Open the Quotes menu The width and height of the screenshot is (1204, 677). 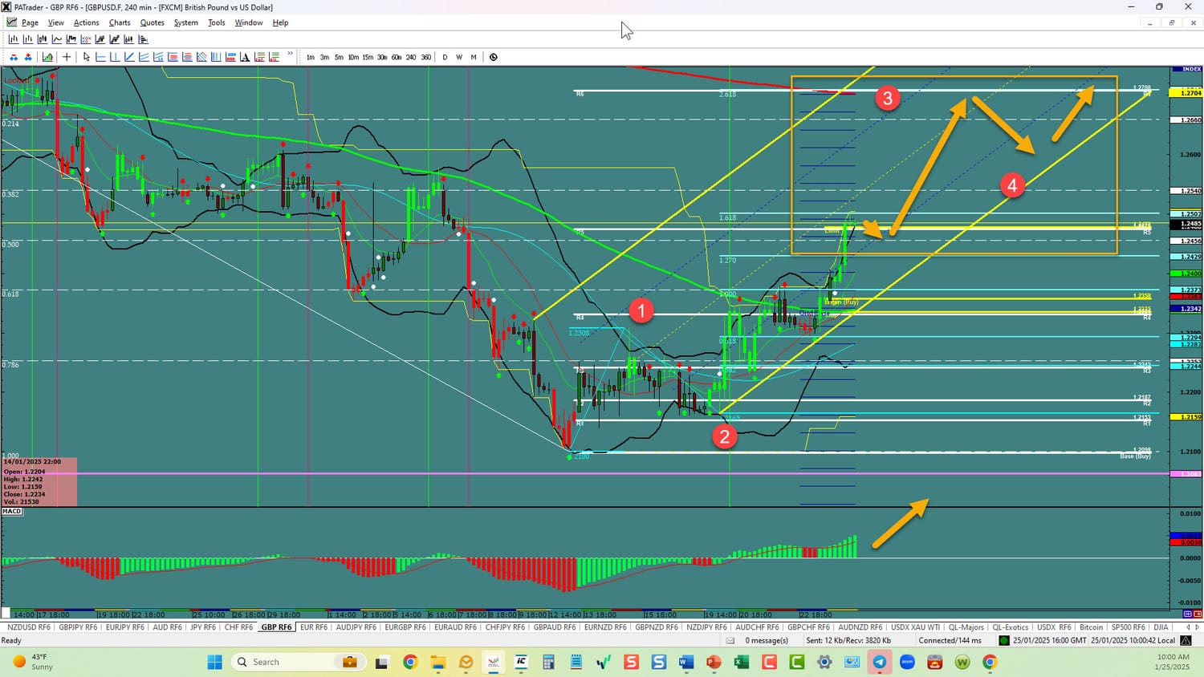(x=152, y=22)
